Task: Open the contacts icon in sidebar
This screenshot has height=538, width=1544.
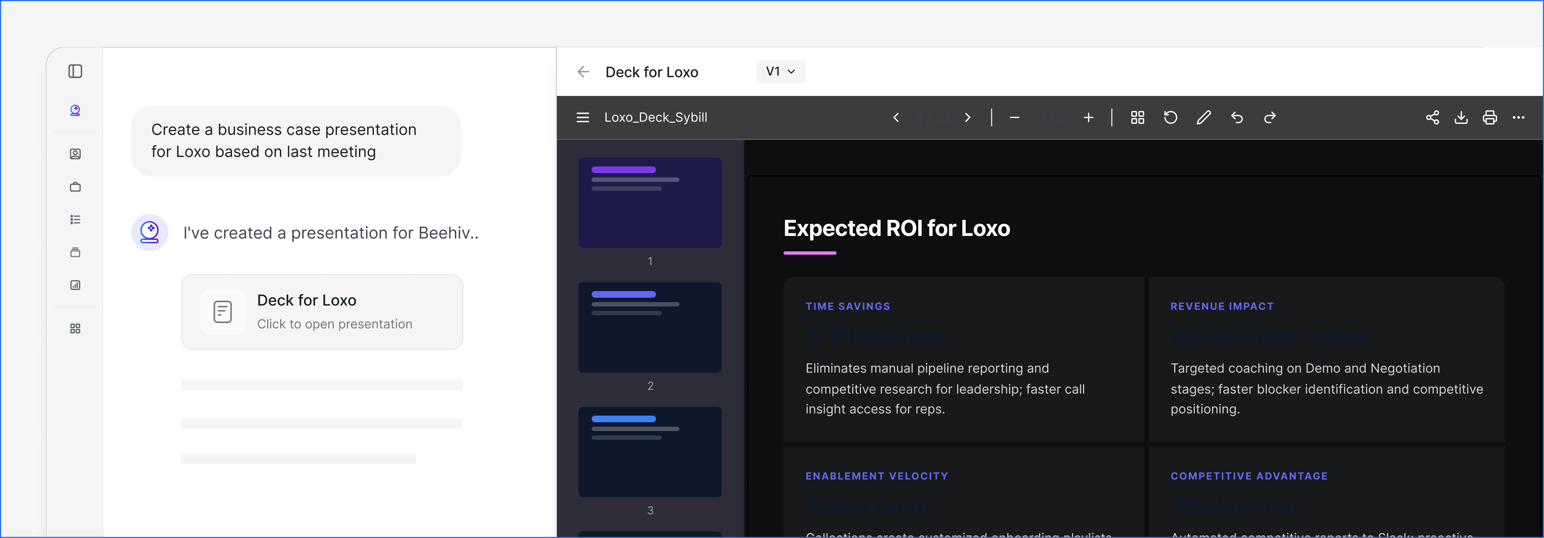Action: 75,154
